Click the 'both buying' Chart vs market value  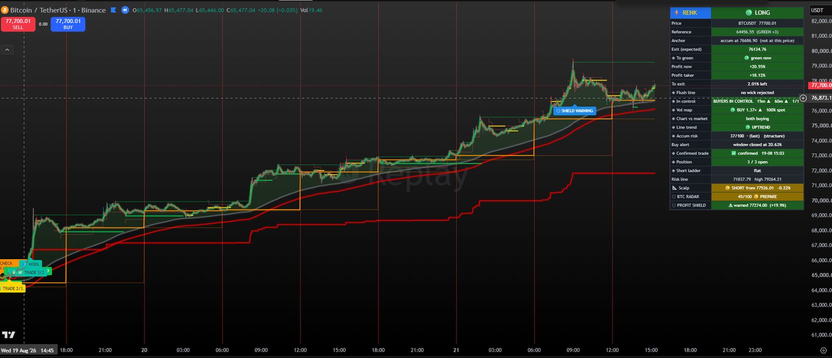point(757,119)
